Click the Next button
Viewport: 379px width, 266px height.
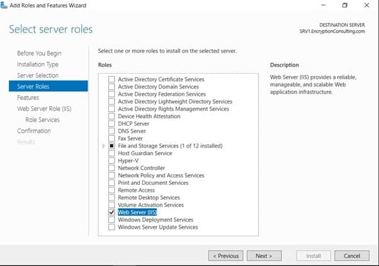click(264, 256)
